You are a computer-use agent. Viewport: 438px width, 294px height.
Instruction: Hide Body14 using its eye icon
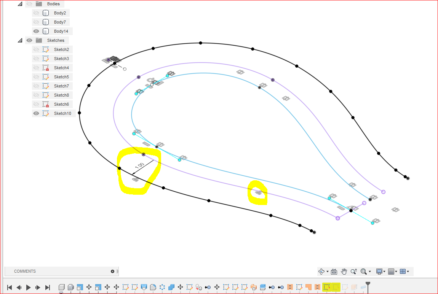[36, 31]
